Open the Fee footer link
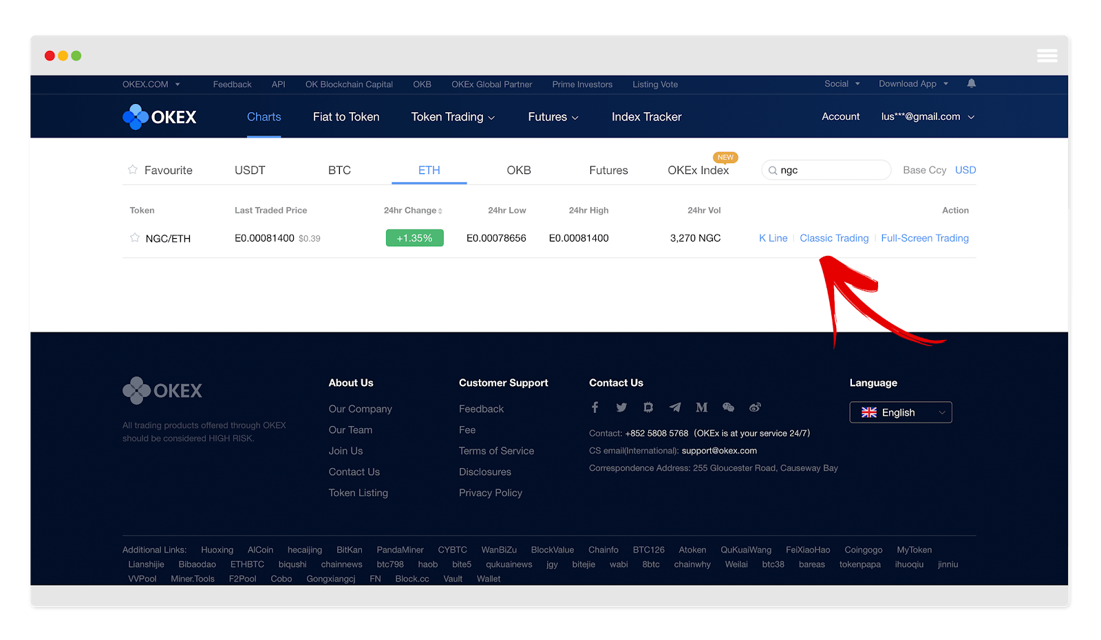1101x640 pixels. tap(467, 430)
